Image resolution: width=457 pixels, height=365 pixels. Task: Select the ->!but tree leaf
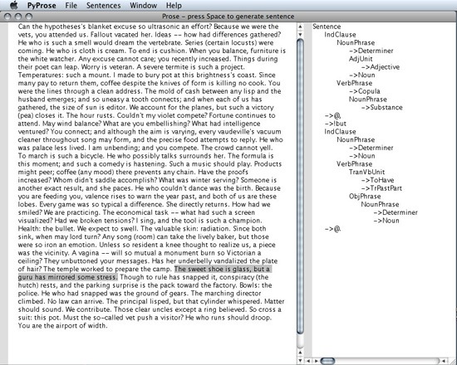pyautogui.click(x=336, y=124)
